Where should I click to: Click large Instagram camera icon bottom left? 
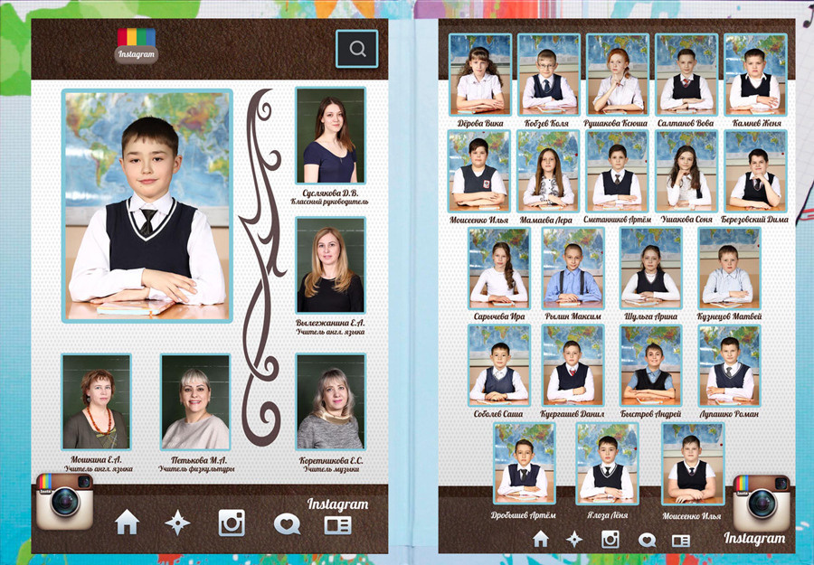click(65, 501)
